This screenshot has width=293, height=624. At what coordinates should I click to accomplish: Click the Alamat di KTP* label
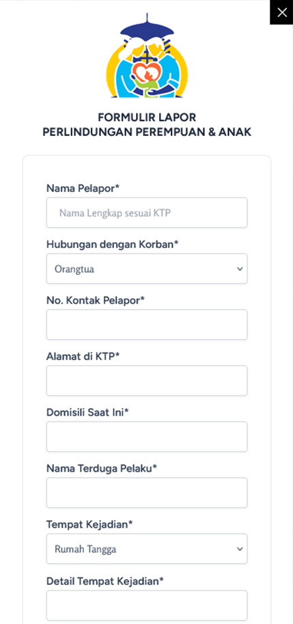[x=83, y=356]
